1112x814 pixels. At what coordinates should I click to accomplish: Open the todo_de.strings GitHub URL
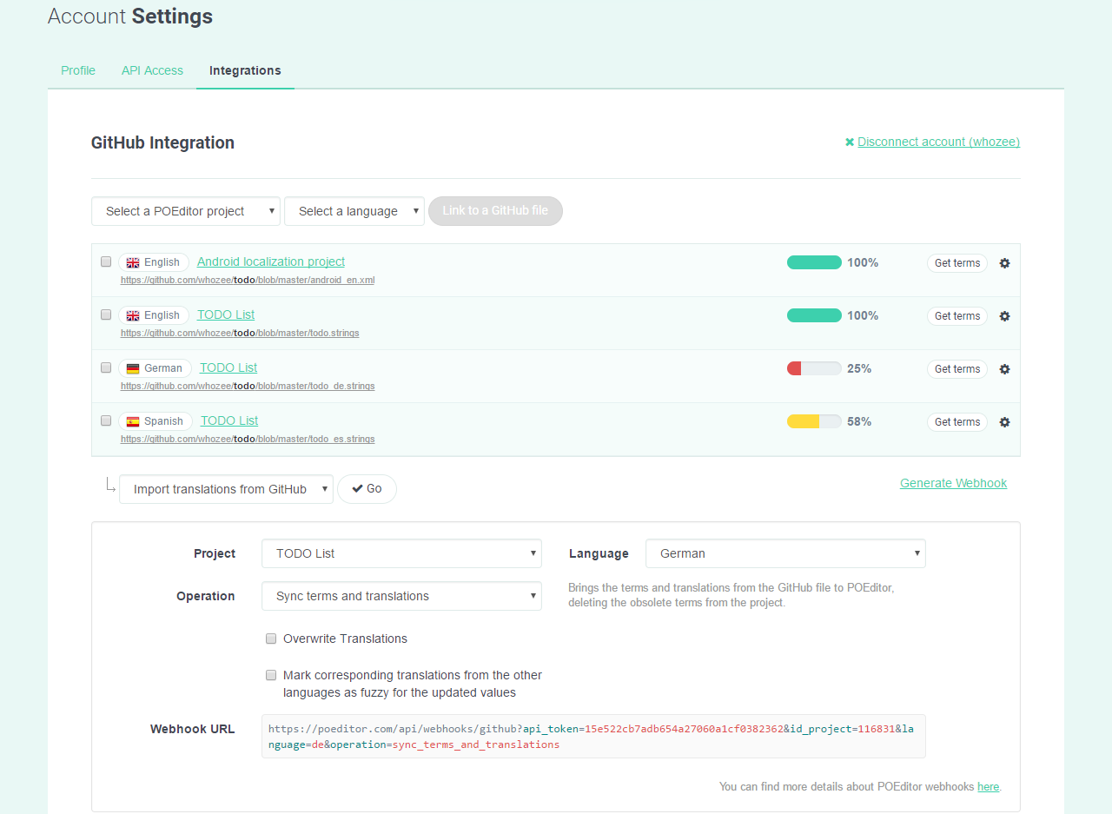tap(248, 387)
